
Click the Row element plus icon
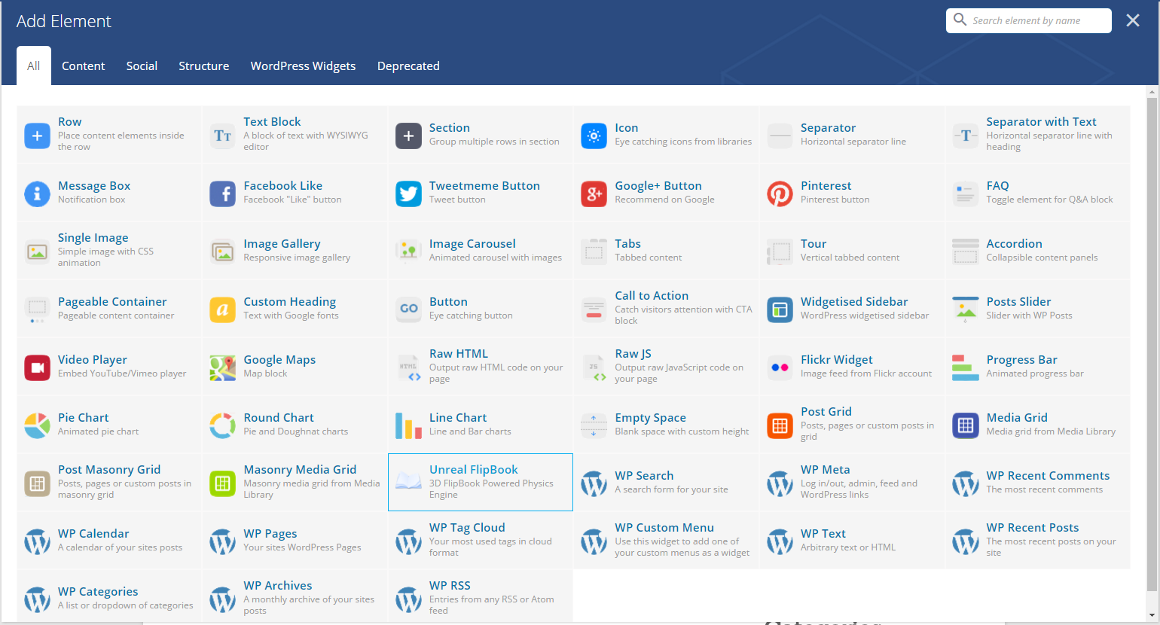click(37, 136)
